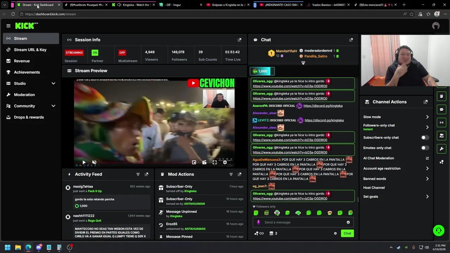This screenshot has width=450, height=253.
Task: Click the browser address bar URL
Action: pos(50,14)
